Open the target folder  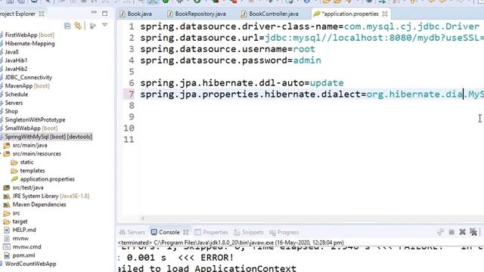point(20,221)
